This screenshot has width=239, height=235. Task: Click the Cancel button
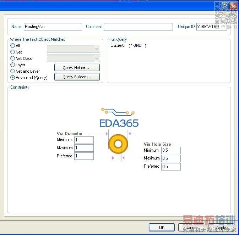pos(191,228)
